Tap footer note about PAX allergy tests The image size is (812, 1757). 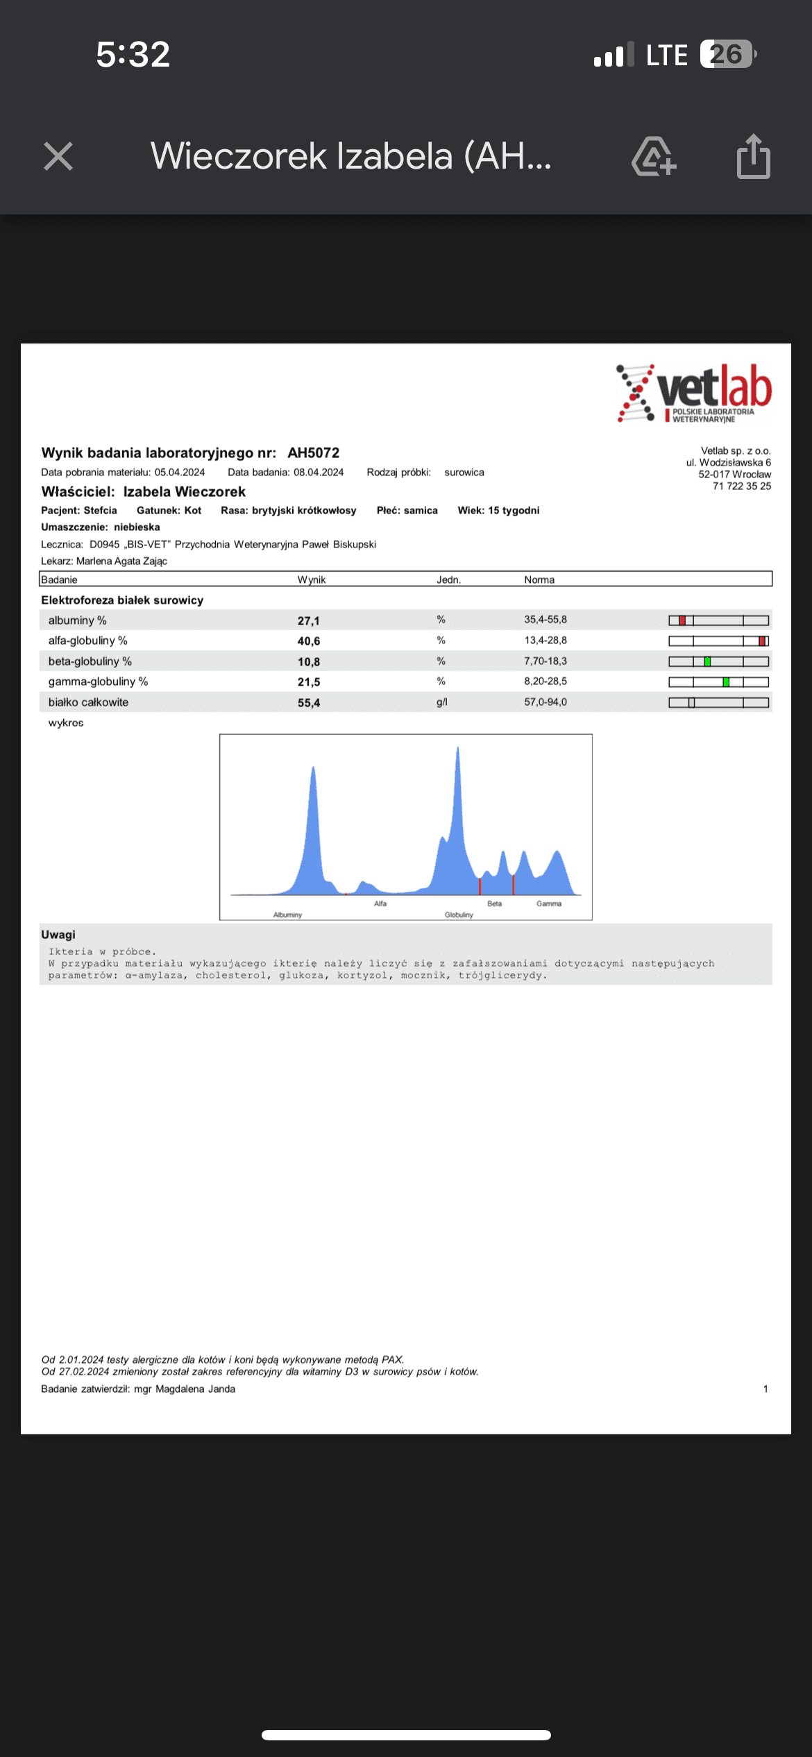223,1360
